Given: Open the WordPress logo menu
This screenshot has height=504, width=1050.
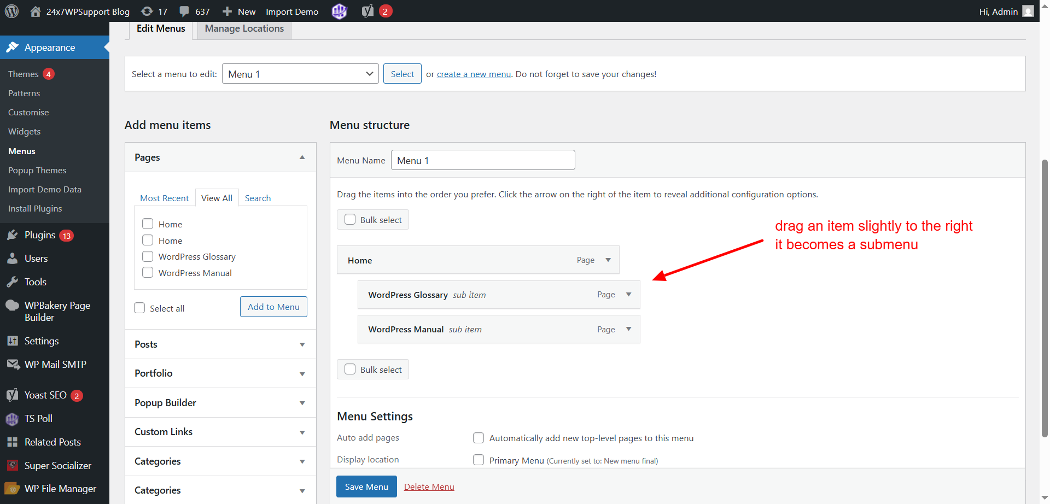Looking at the screenshot, I should click(12, 11).
